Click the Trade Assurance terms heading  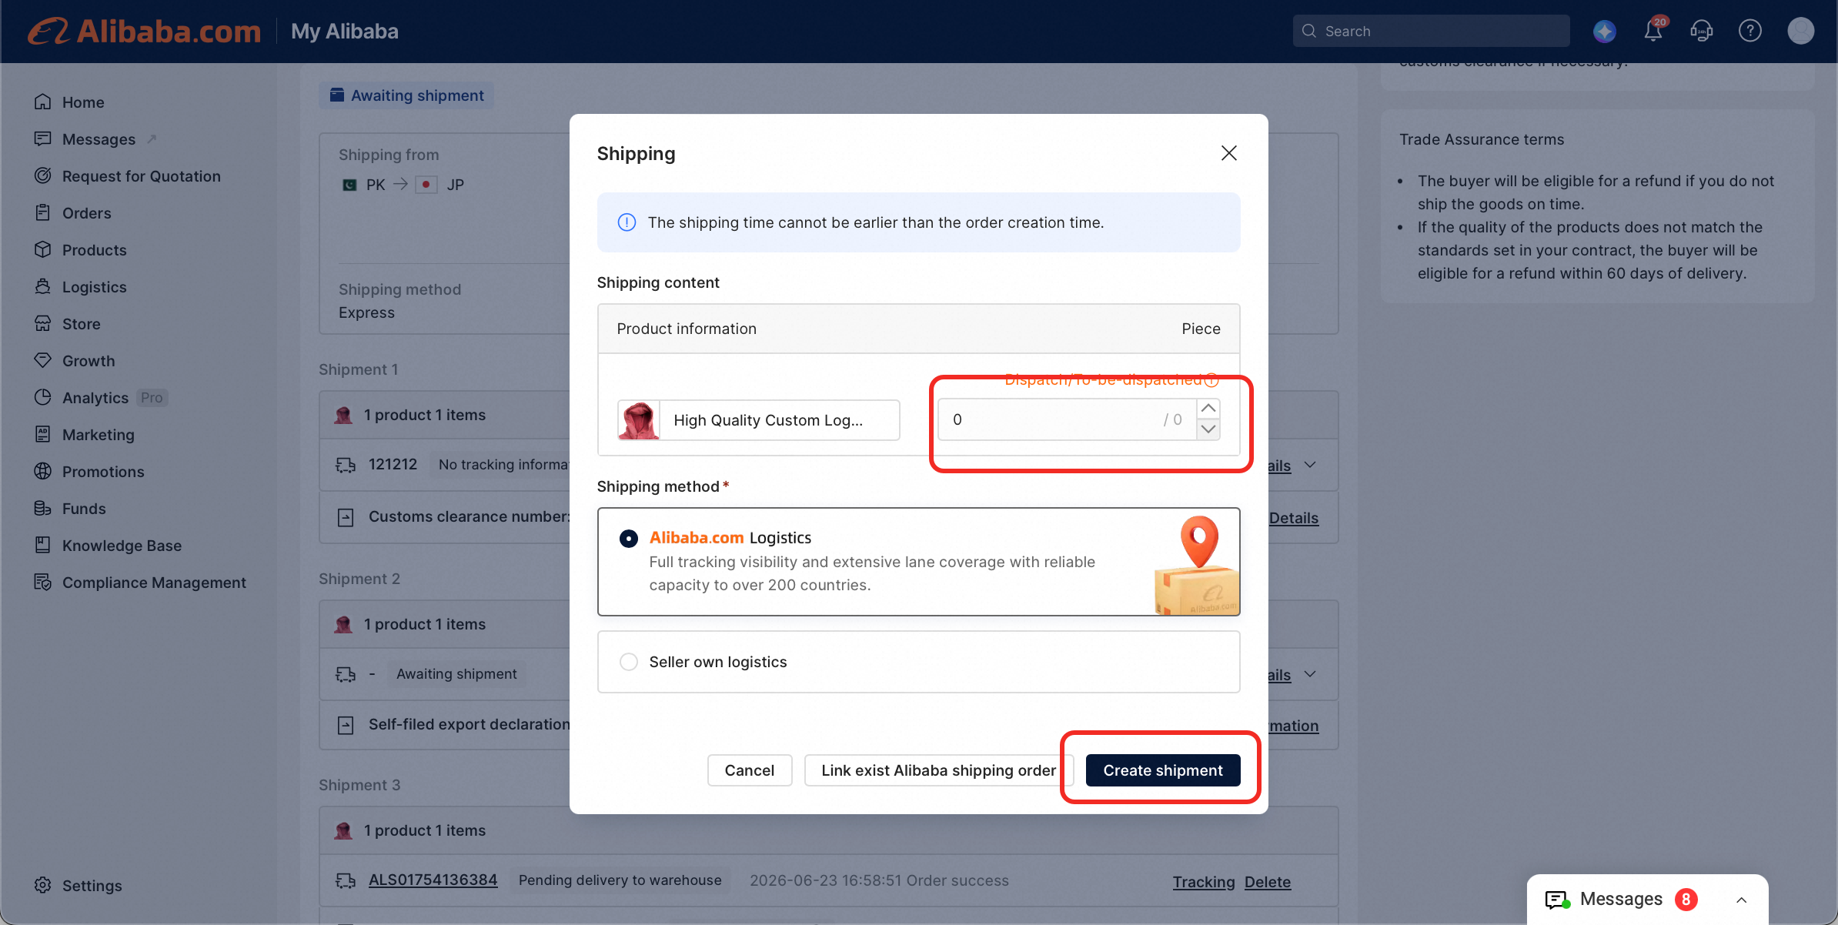(1482, 139)
